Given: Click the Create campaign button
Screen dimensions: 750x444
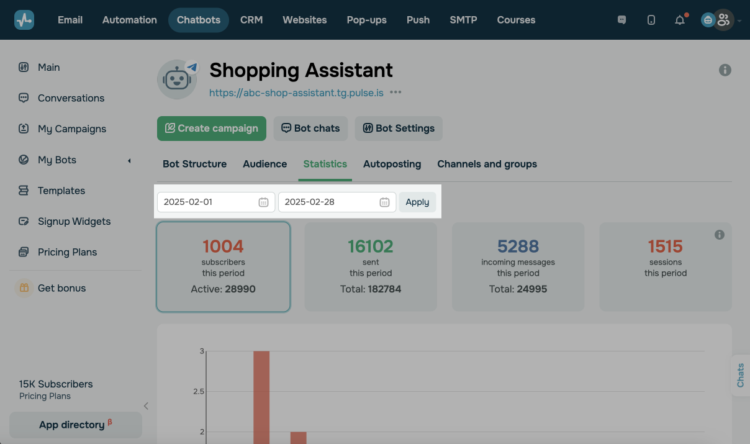Looking at the screenshot, I should click(x=211, y=129).
